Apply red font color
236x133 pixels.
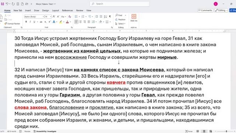(67, 22)
